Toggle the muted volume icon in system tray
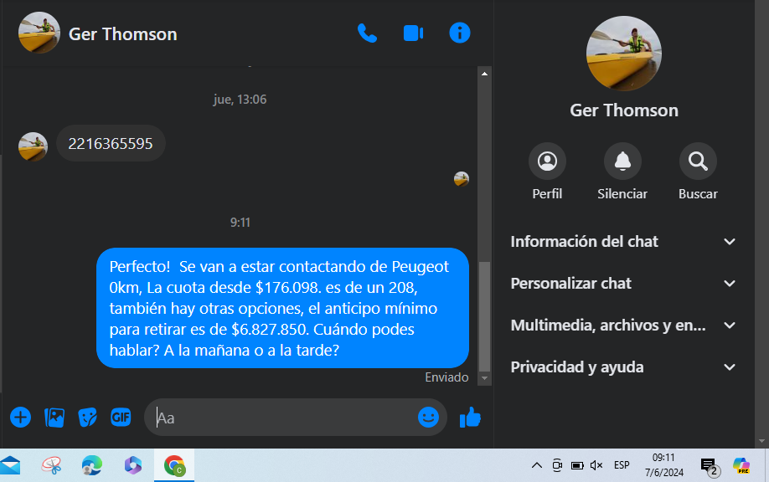This screenshot has height=482, width=769. coord(596,465)
